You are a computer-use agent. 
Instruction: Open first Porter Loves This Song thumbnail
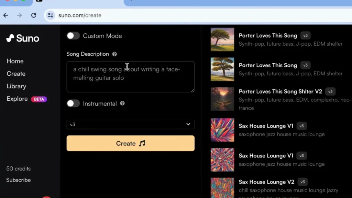pos(222,40)
